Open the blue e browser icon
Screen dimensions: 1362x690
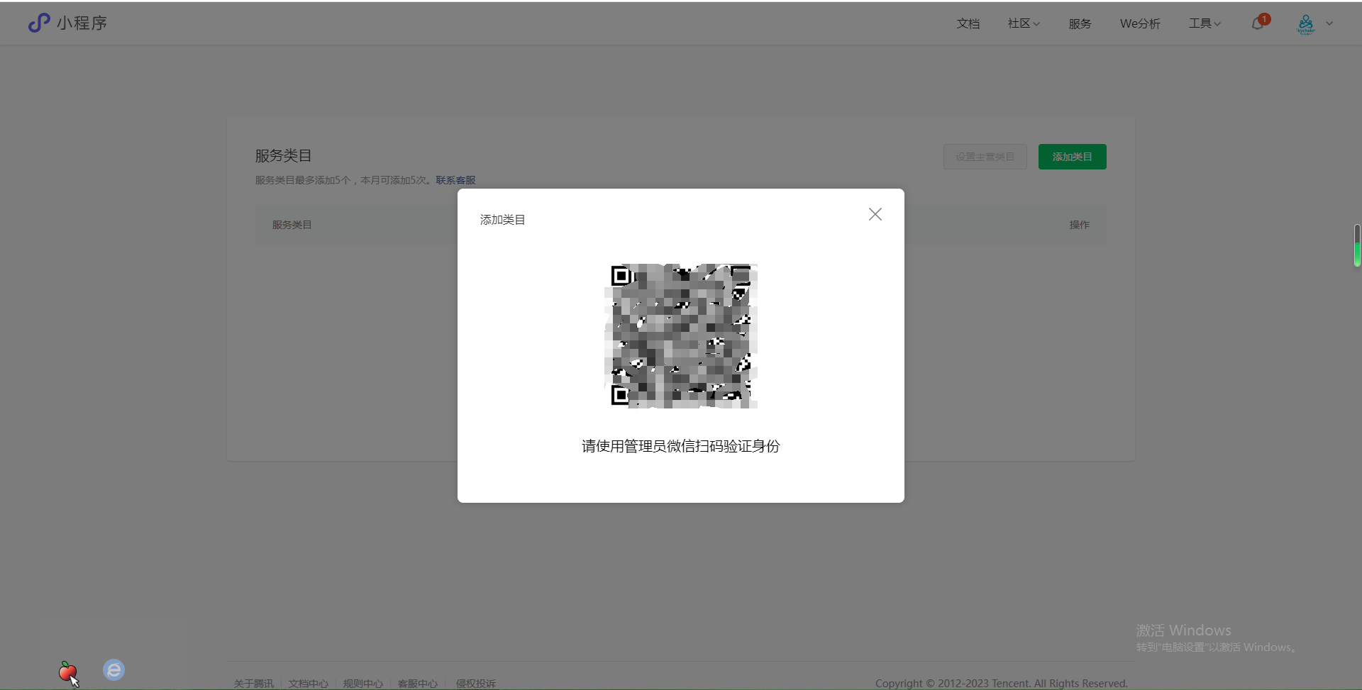point(113,669)
